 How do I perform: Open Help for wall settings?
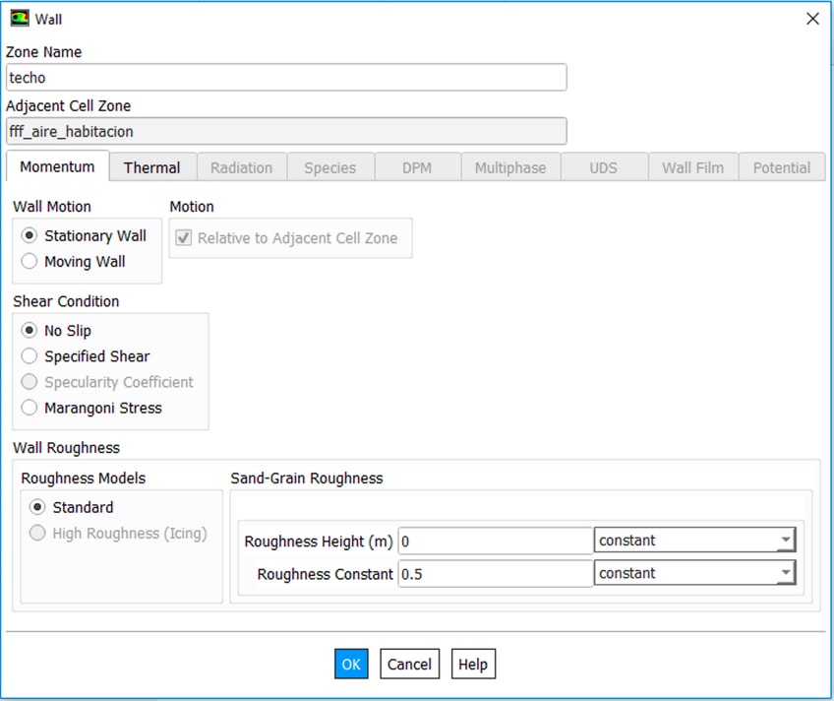[473, 665]
